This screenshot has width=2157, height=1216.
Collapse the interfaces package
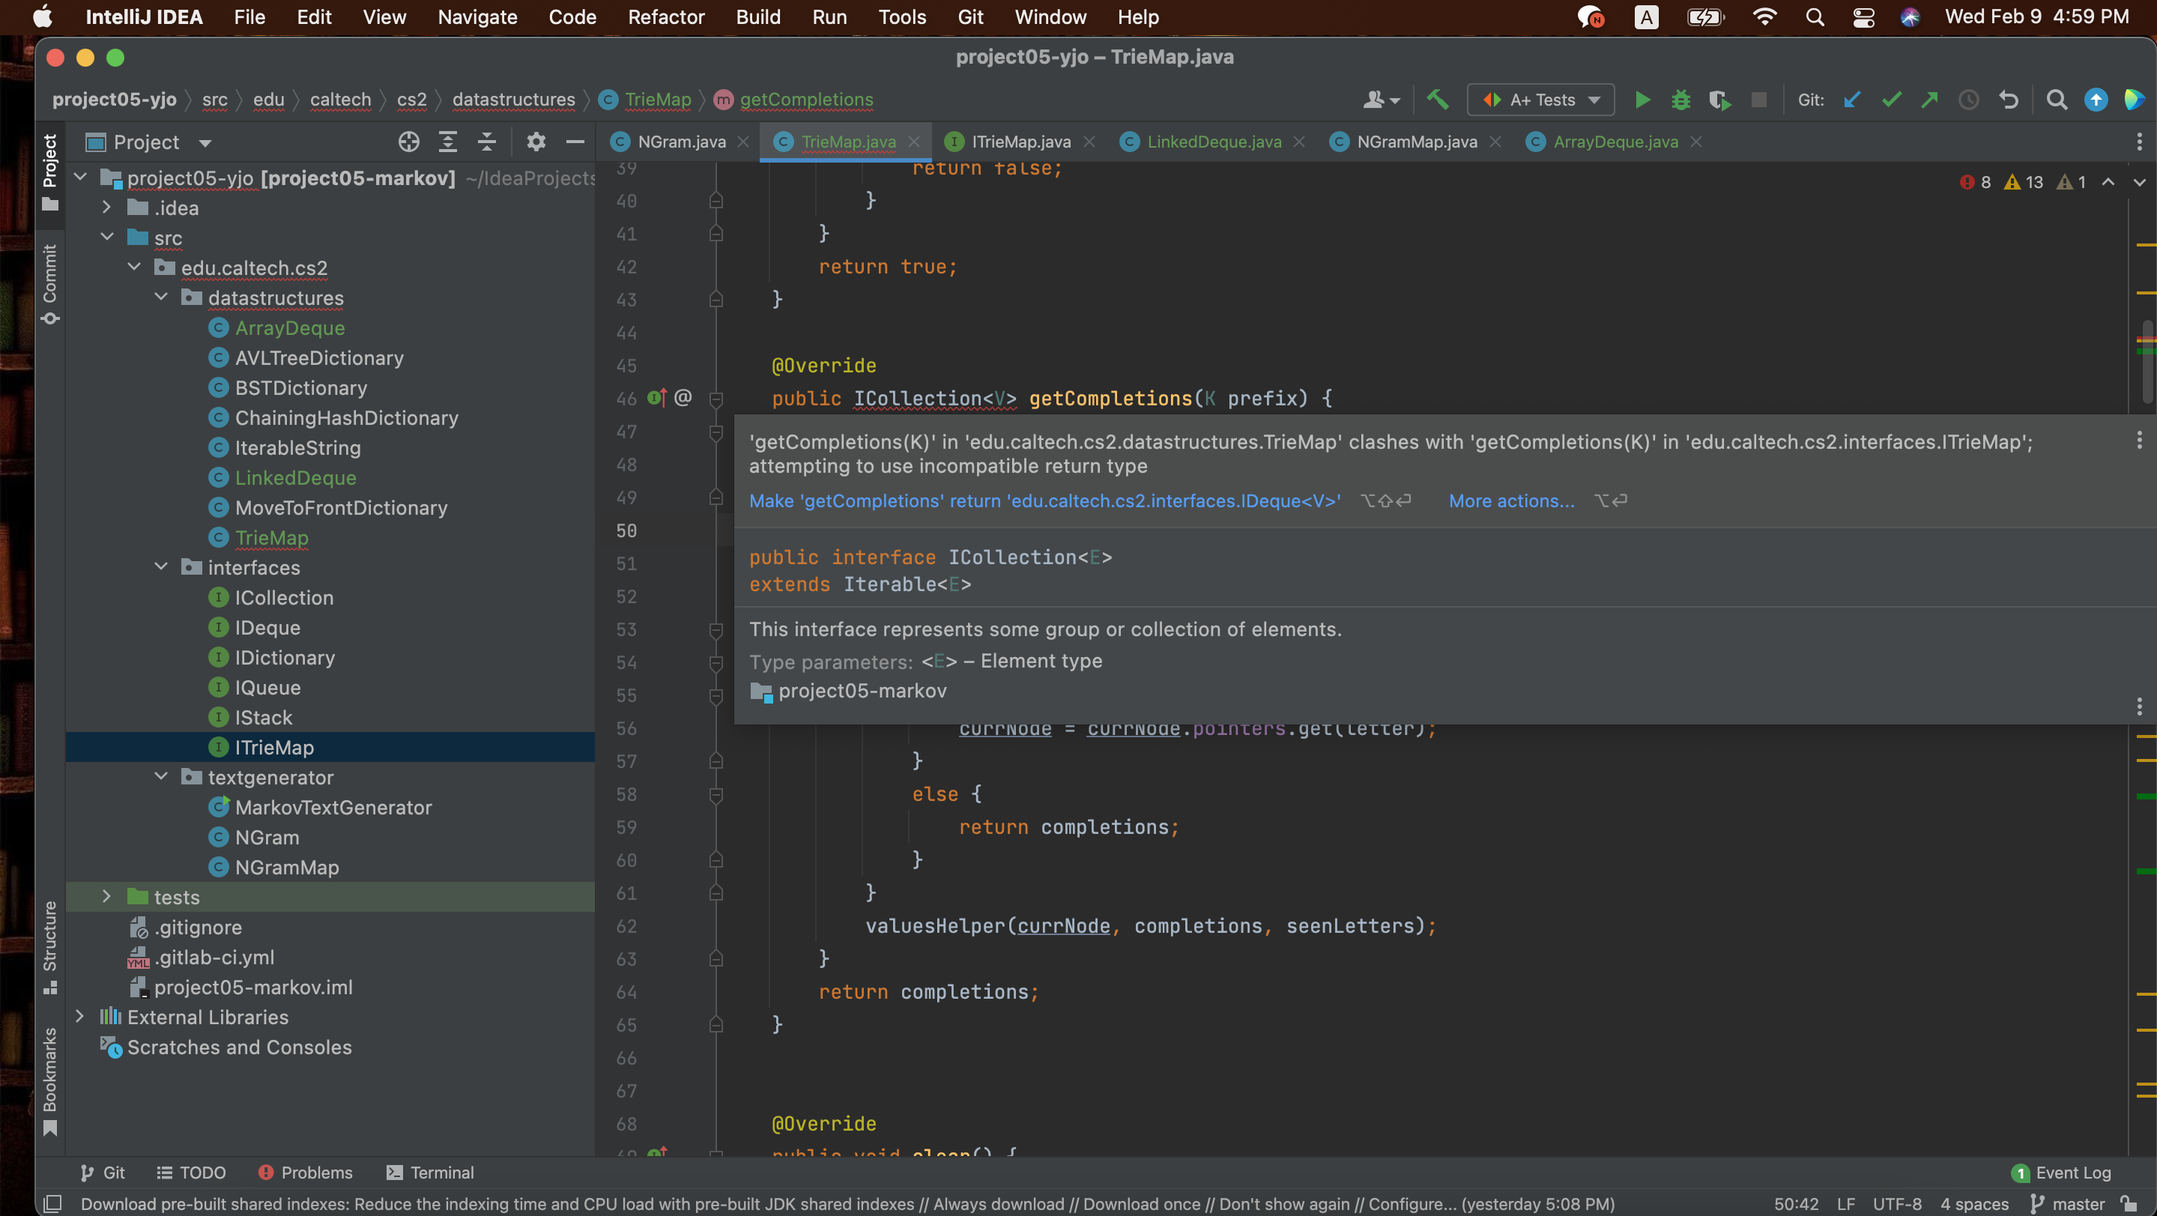[x=161, y=567]
